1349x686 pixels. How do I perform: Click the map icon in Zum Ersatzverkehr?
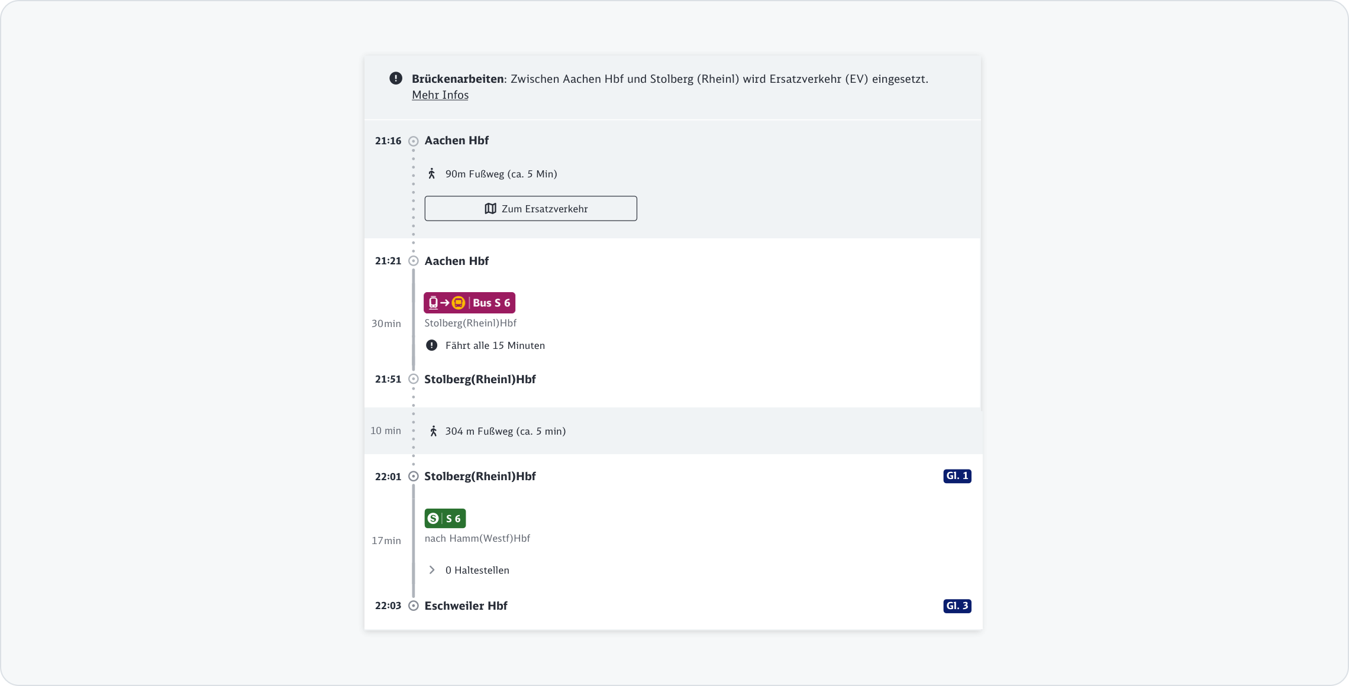point(490,209)
